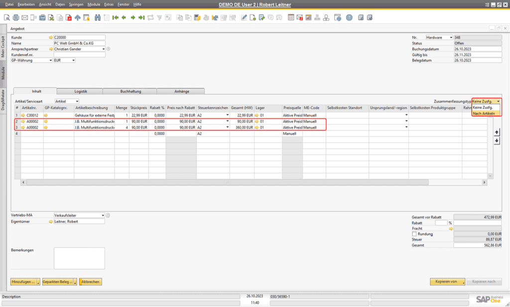Follow the Fracht golden link arrow
The width and height of the screenshot is (510, 307).
coord(451,229)
